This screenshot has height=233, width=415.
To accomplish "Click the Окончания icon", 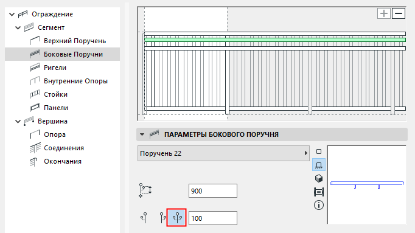I will 34,162.
